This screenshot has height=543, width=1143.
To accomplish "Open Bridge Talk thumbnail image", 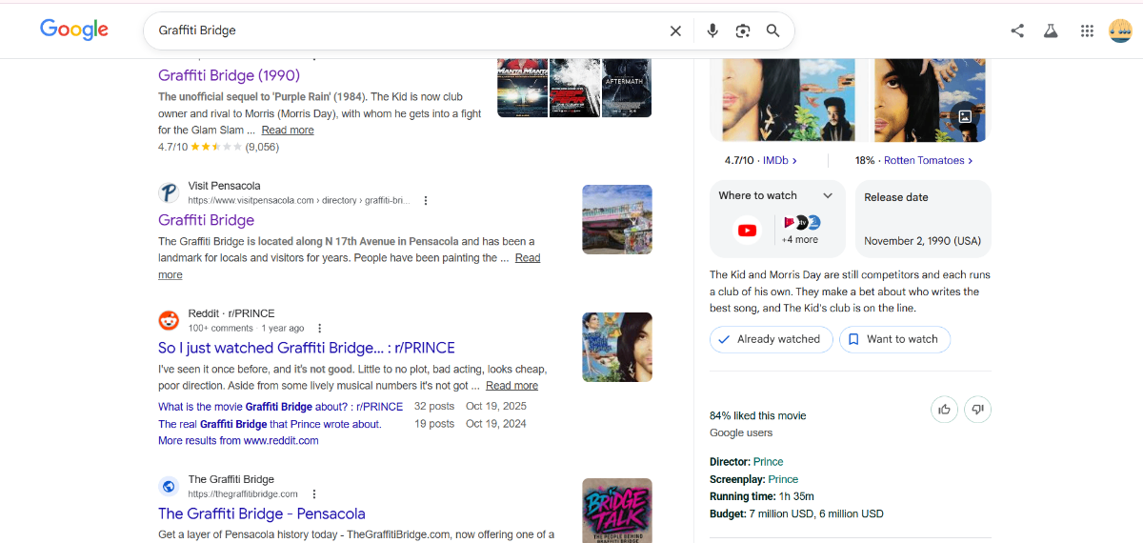I will coord(617,510).
